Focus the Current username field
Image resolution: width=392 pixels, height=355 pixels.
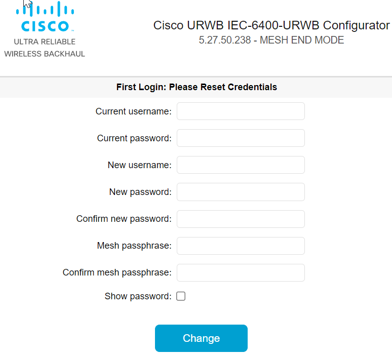pos(241,111)
